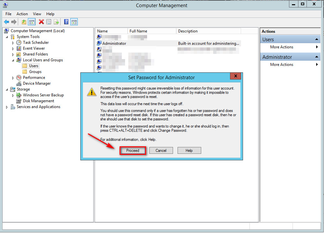The height and width of the screenshot is (233, 324).
Task: Expand the Performance node
Action: click(x=13, y=78)
